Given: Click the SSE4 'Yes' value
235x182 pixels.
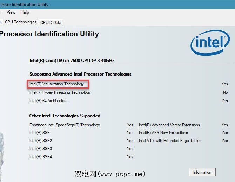Looking at the screenshot, I should pyautogui.click(x=130, y=157).
